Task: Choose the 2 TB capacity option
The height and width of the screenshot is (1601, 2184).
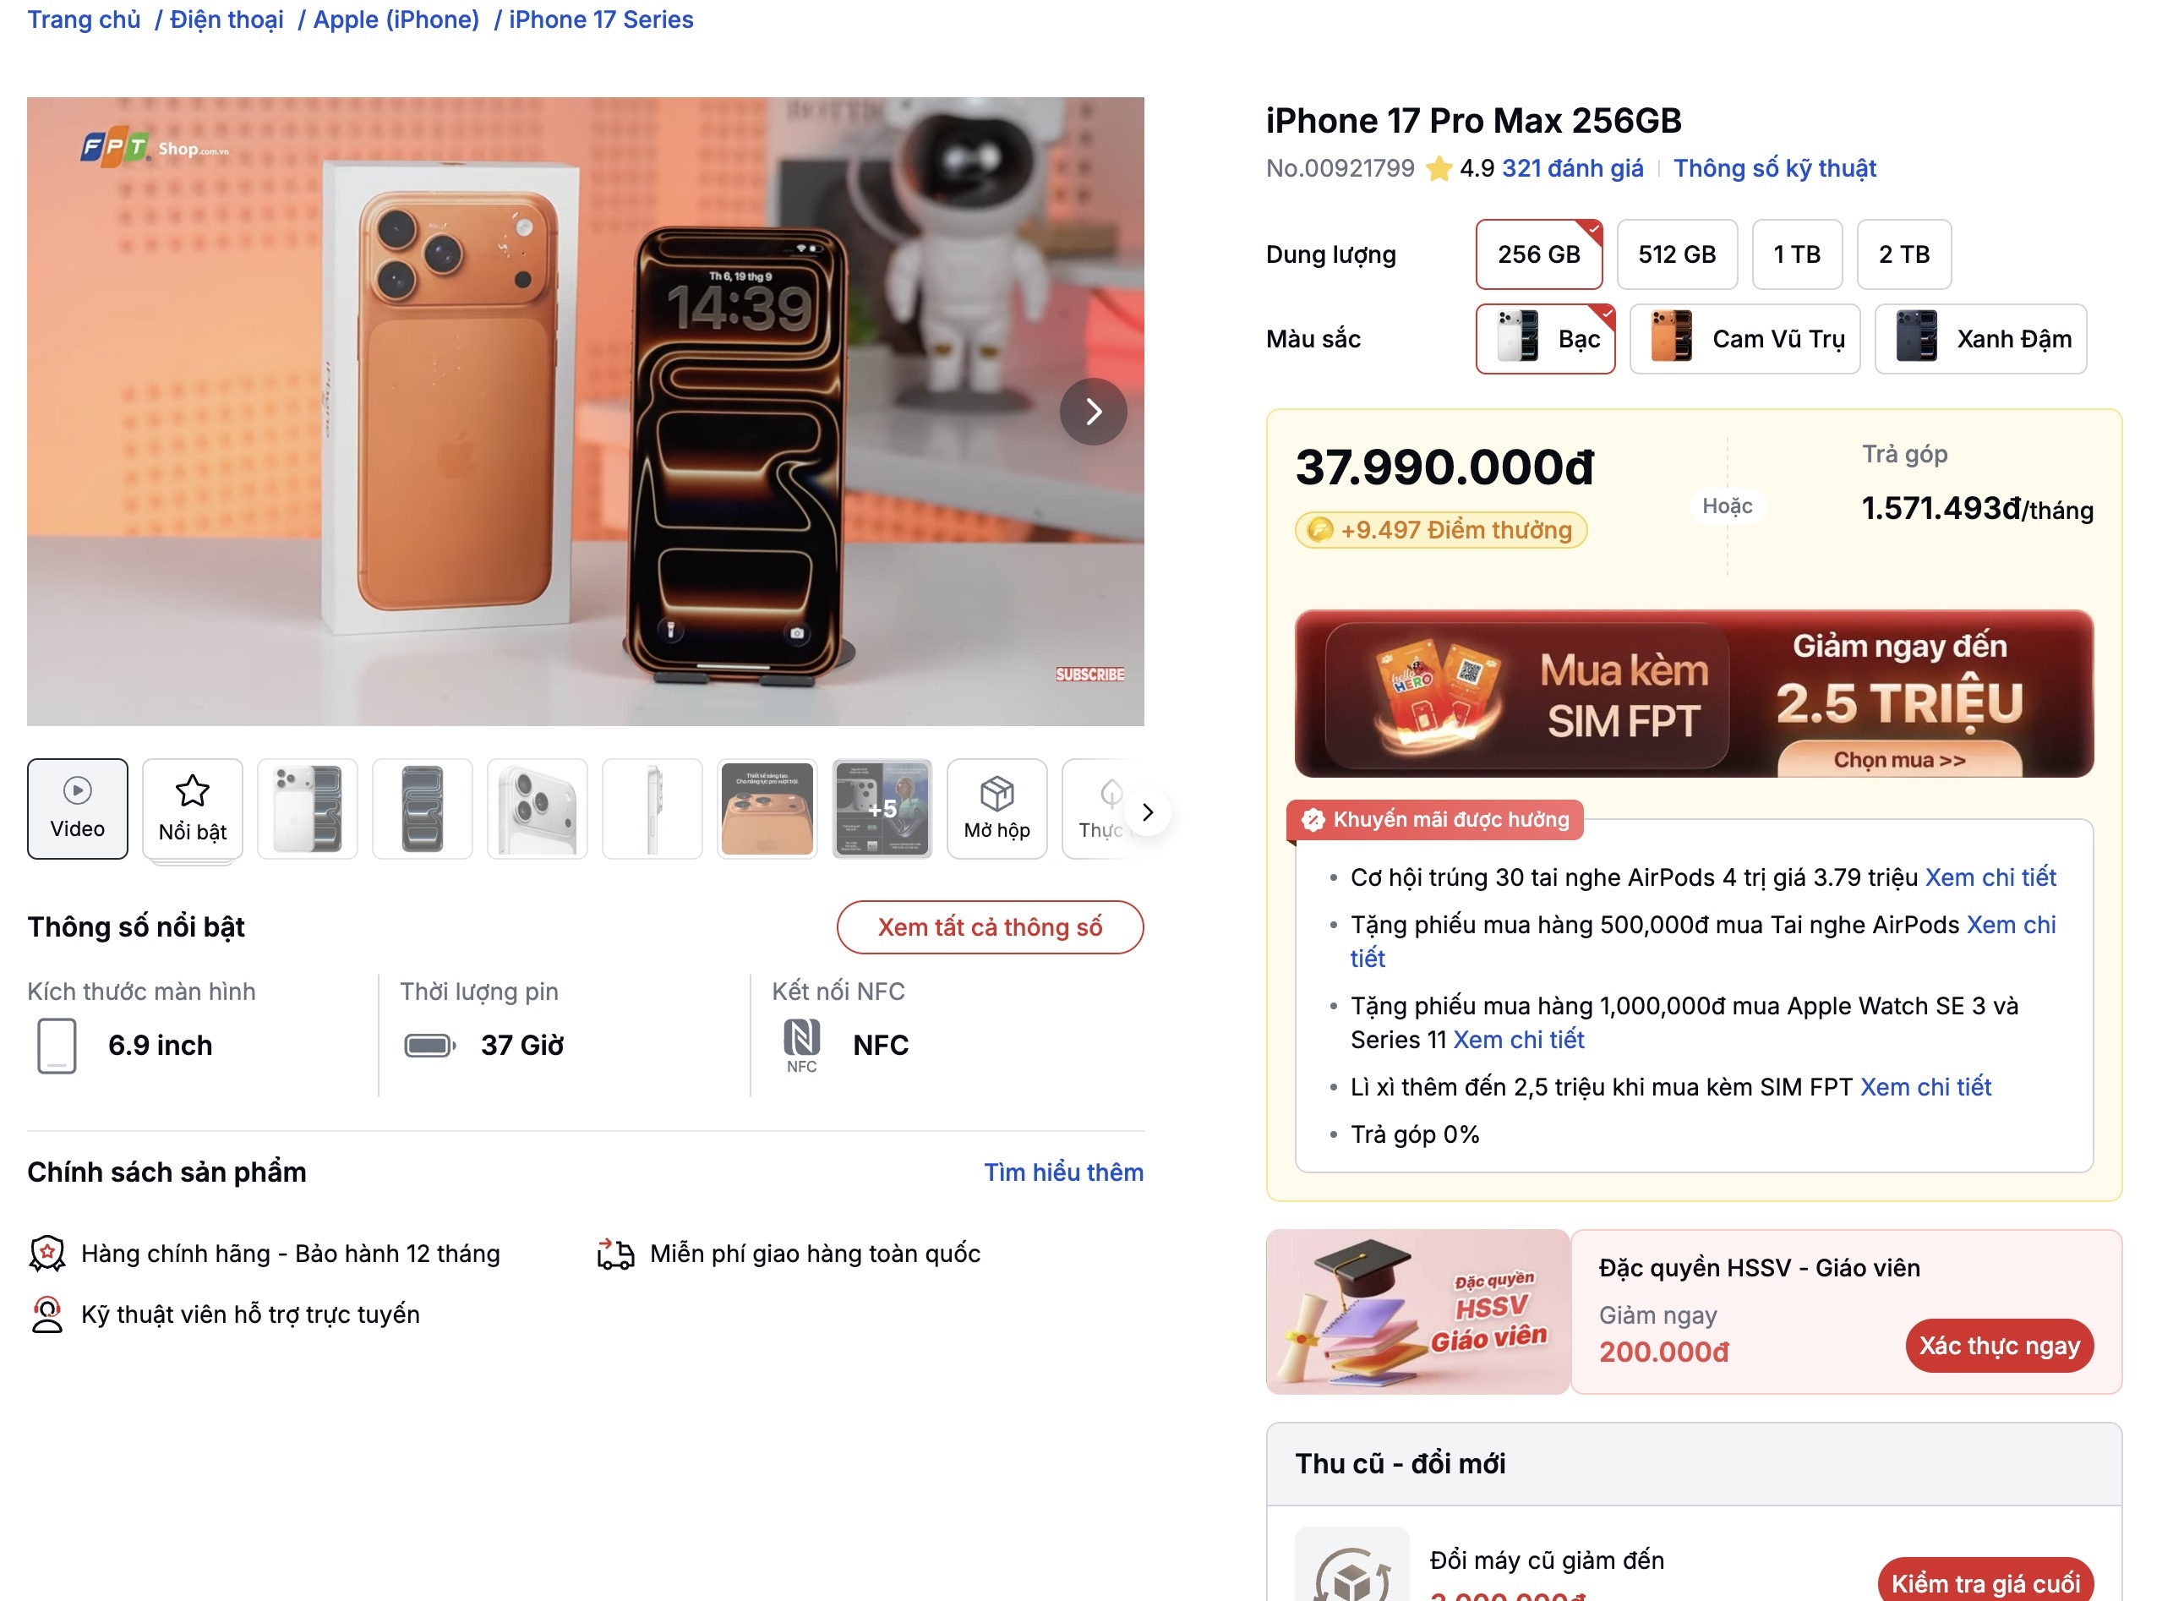Action: 1903,255
